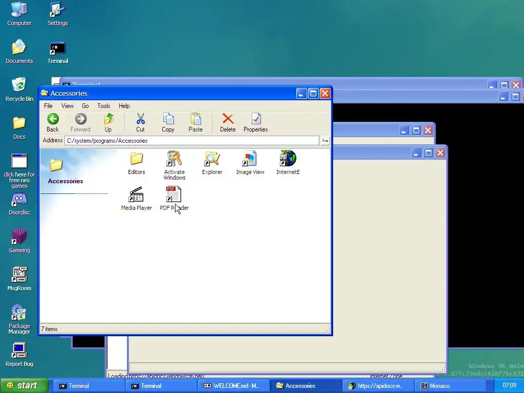Select the Report Bug desktop icon

point(19,355)
